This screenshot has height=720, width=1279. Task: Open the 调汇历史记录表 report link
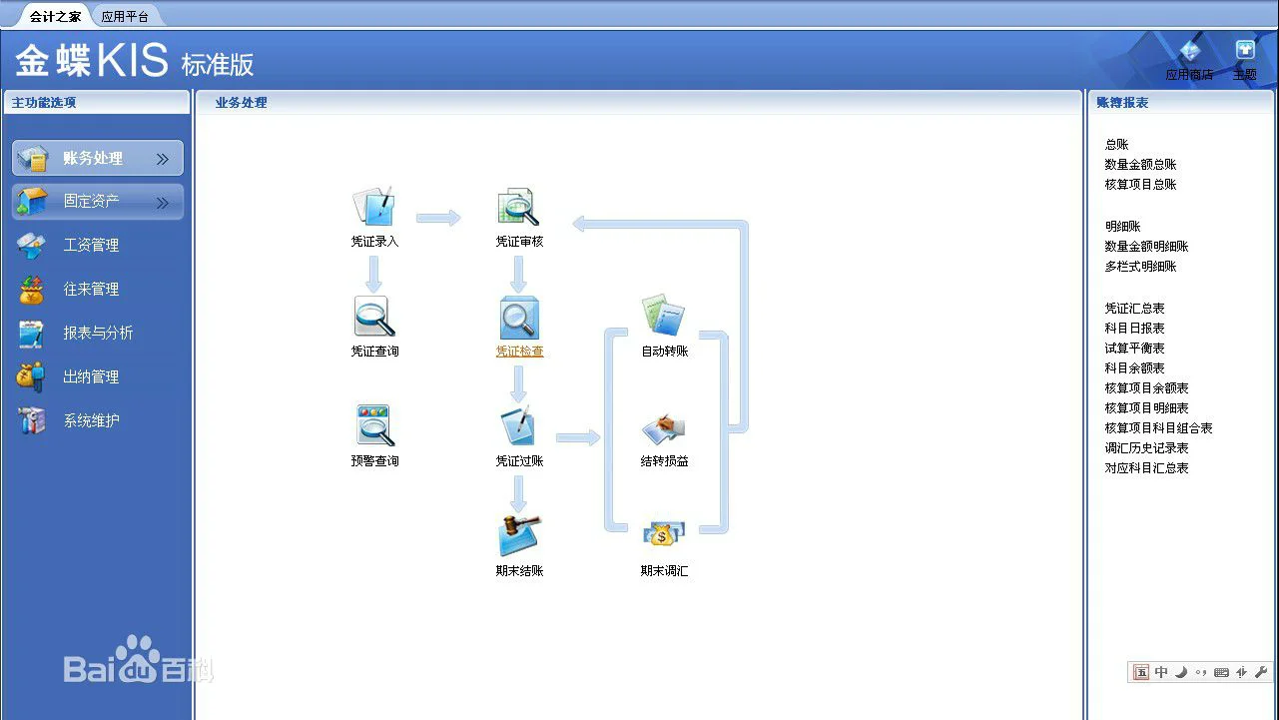(x=1146, y=448)
